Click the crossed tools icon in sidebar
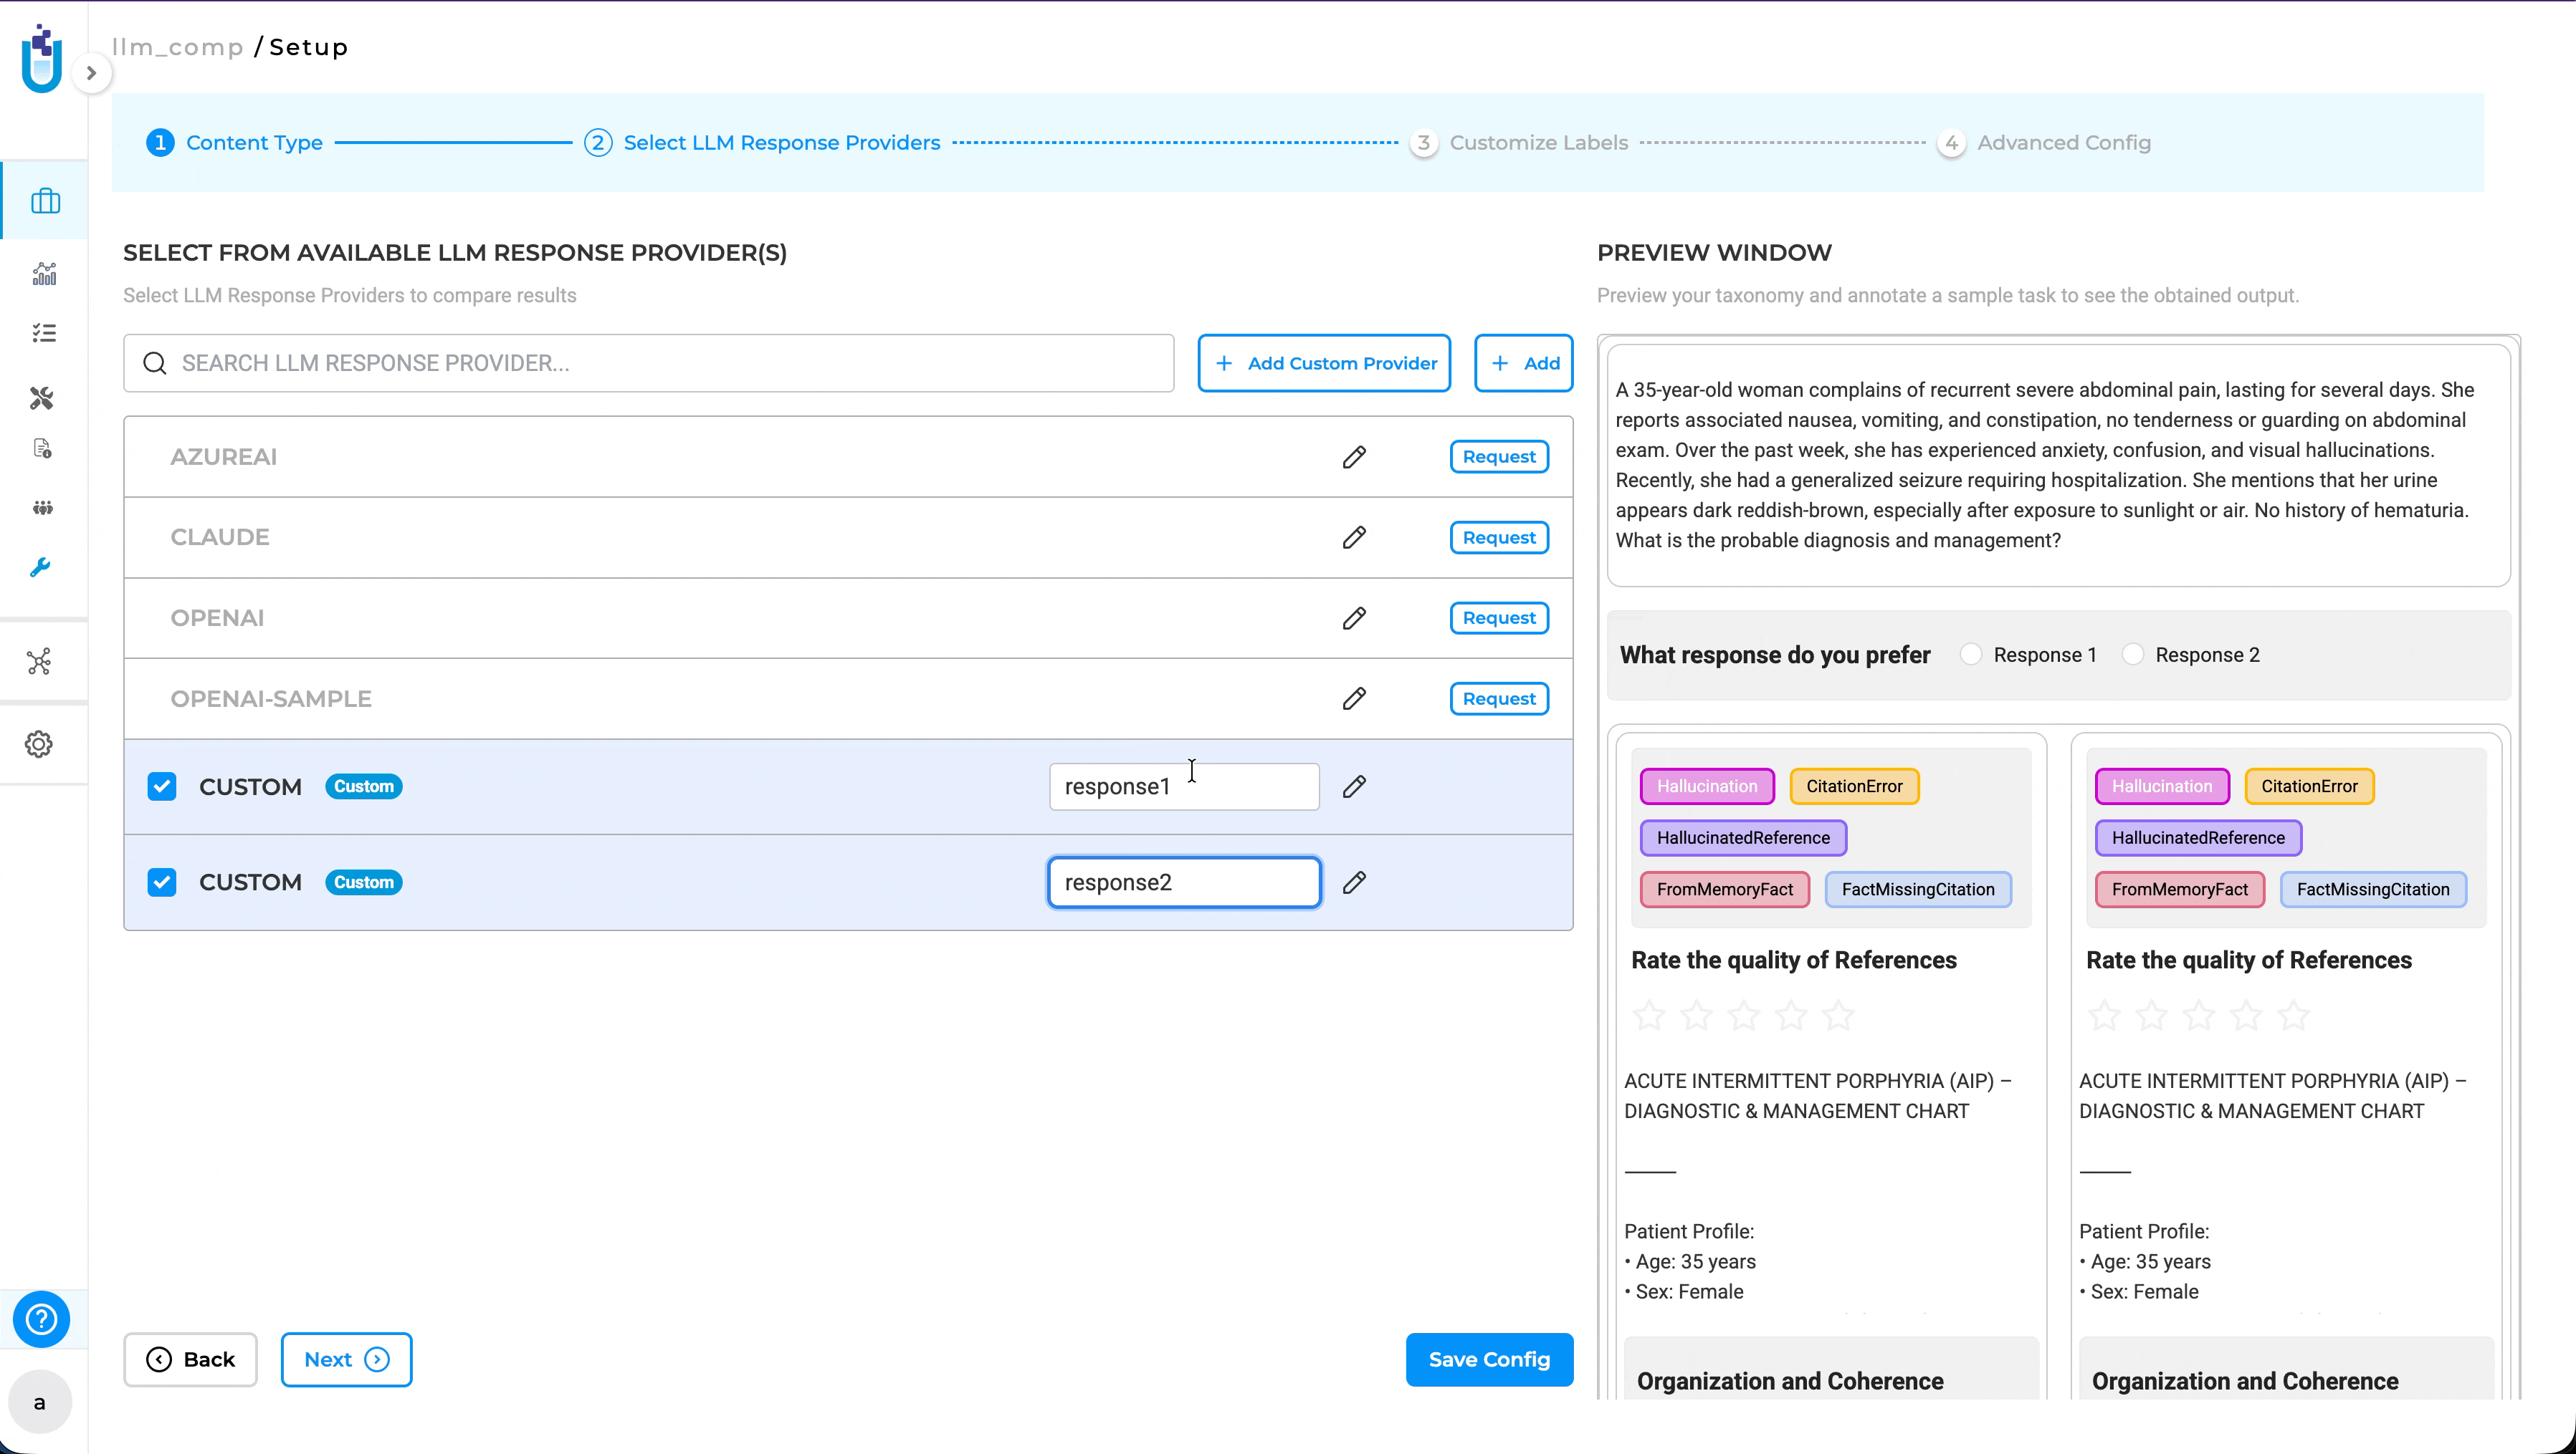The height and width of the screenshot is (1454, 2576). [41, 399]
